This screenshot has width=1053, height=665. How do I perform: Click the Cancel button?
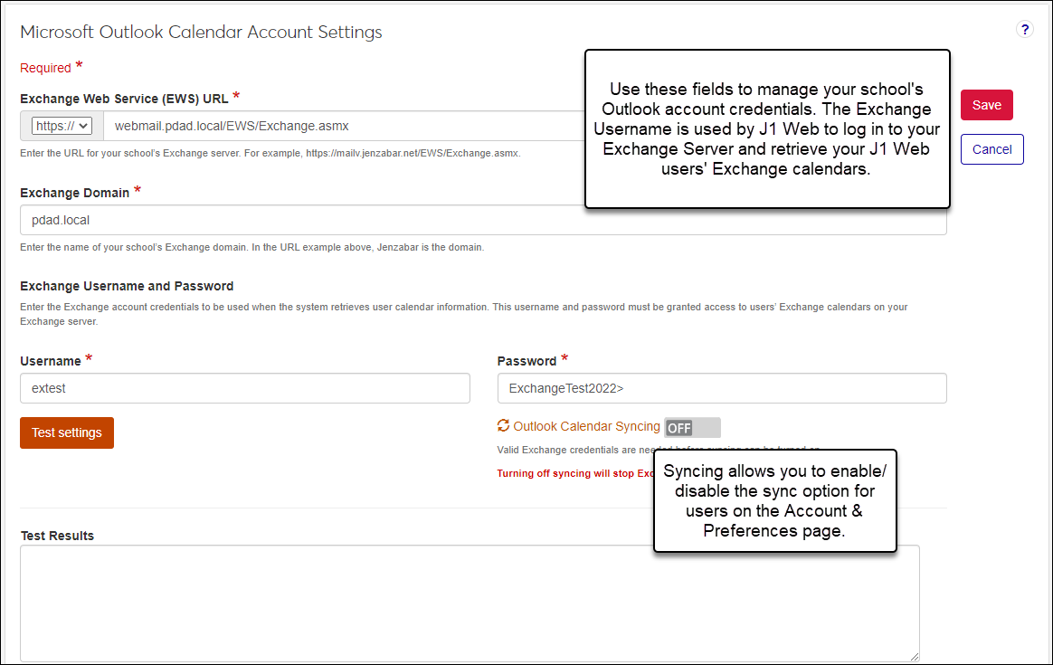click(991, 149)
